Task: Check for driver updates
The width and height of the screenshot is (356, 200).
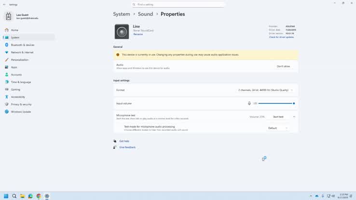Action: pyautogui.click(x=281, y=37)
